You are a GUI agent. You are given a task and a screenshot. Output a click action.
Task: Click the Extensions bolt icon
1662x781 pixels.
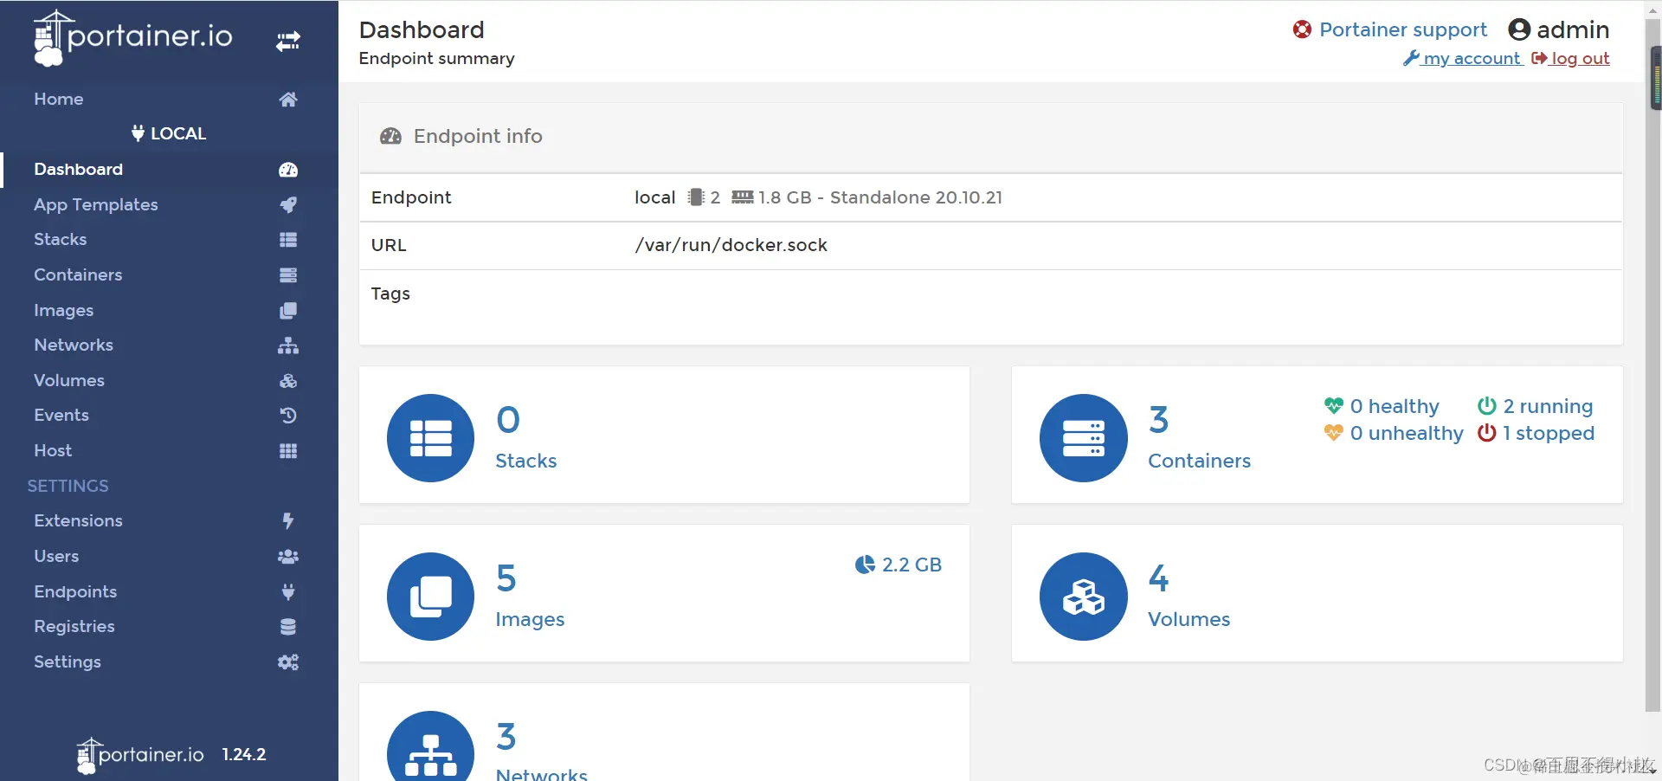pyautogui.click(x=288, y=520)
